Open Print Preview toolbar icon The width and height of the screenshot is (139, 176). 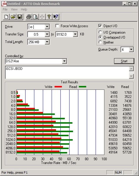click(x=35, y=17)
